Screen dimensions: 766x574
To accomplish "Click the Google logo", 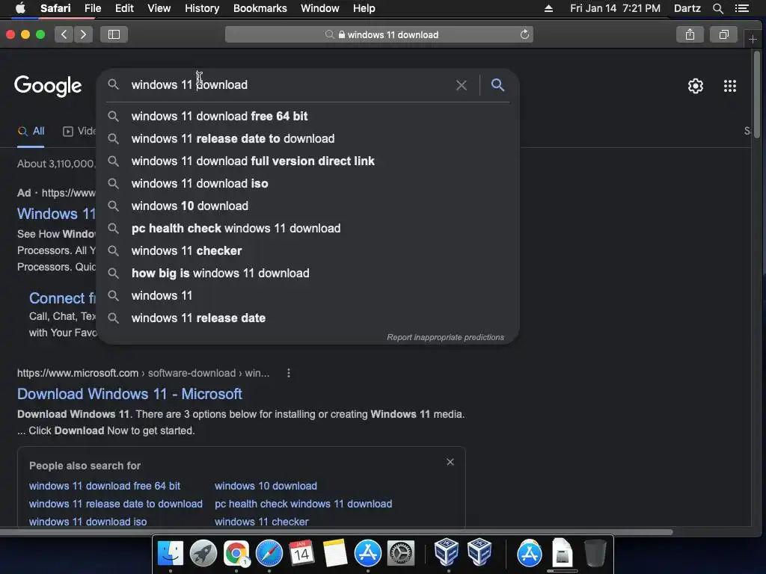I will 48,85.
